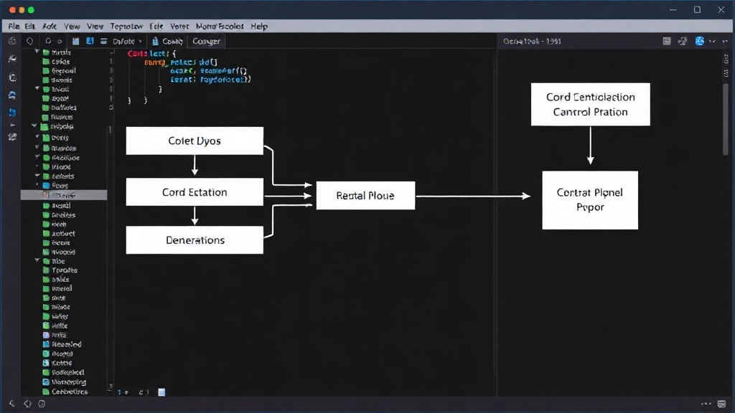
Task: Click the Cord Ectation diagram node
Action: (x=195, y=192)
